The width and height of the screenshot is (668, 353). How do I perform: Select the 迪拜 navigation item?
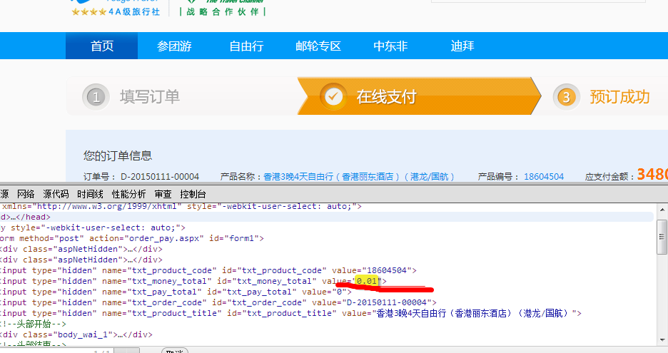tap(462, 46)
